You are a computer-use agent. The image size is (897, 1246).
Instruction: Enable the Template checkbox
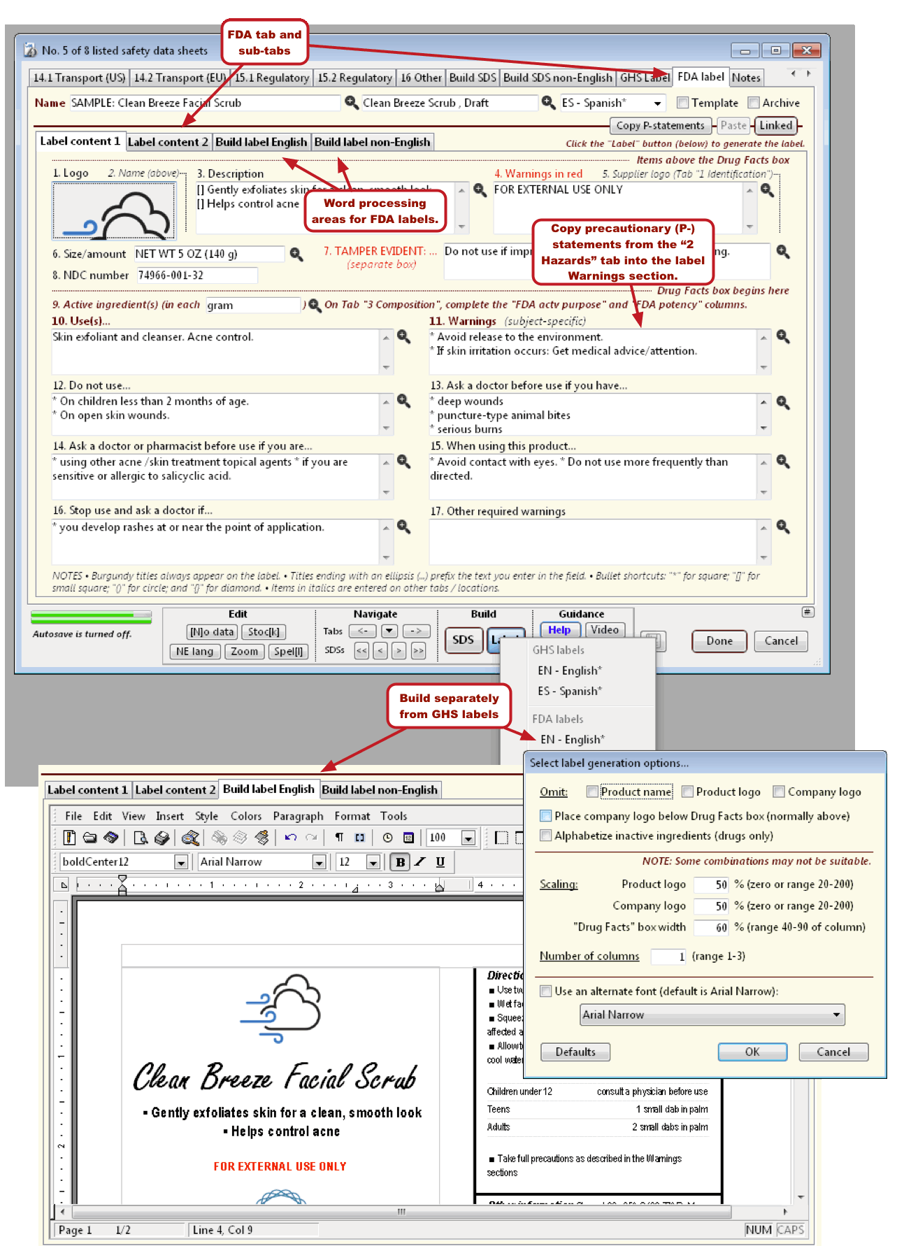point(683,103)
